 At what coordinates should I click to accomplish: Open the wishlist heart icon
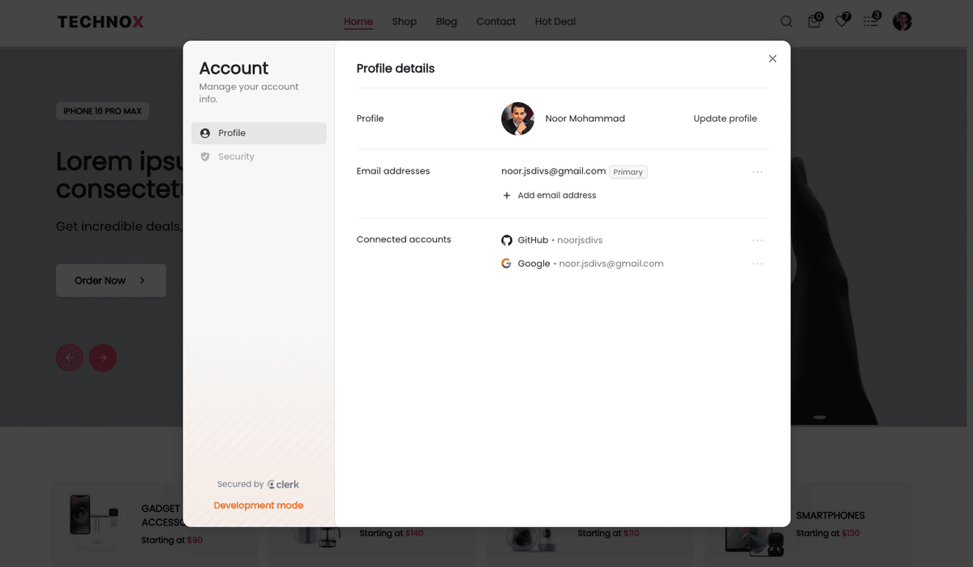click(842, 22)
